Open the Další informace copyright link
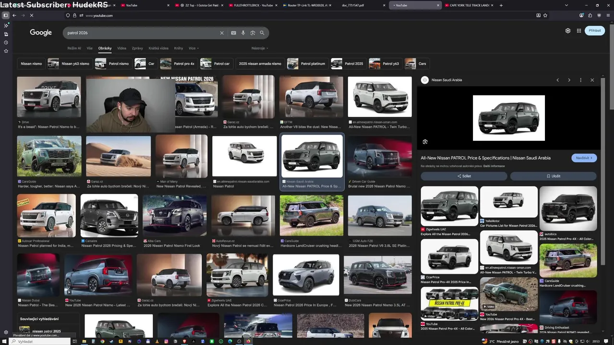Viewport: 614px width, 345px height. coord(494,166)
